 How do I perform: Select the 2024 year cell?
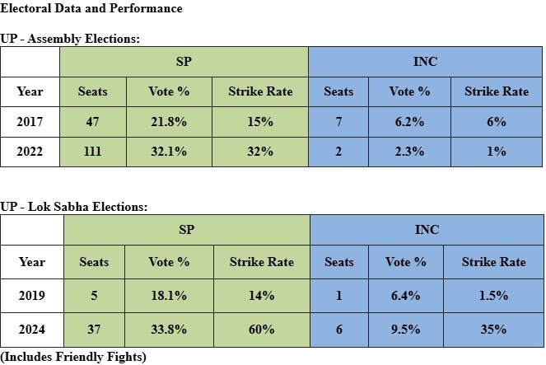click(x=32, y=330)
